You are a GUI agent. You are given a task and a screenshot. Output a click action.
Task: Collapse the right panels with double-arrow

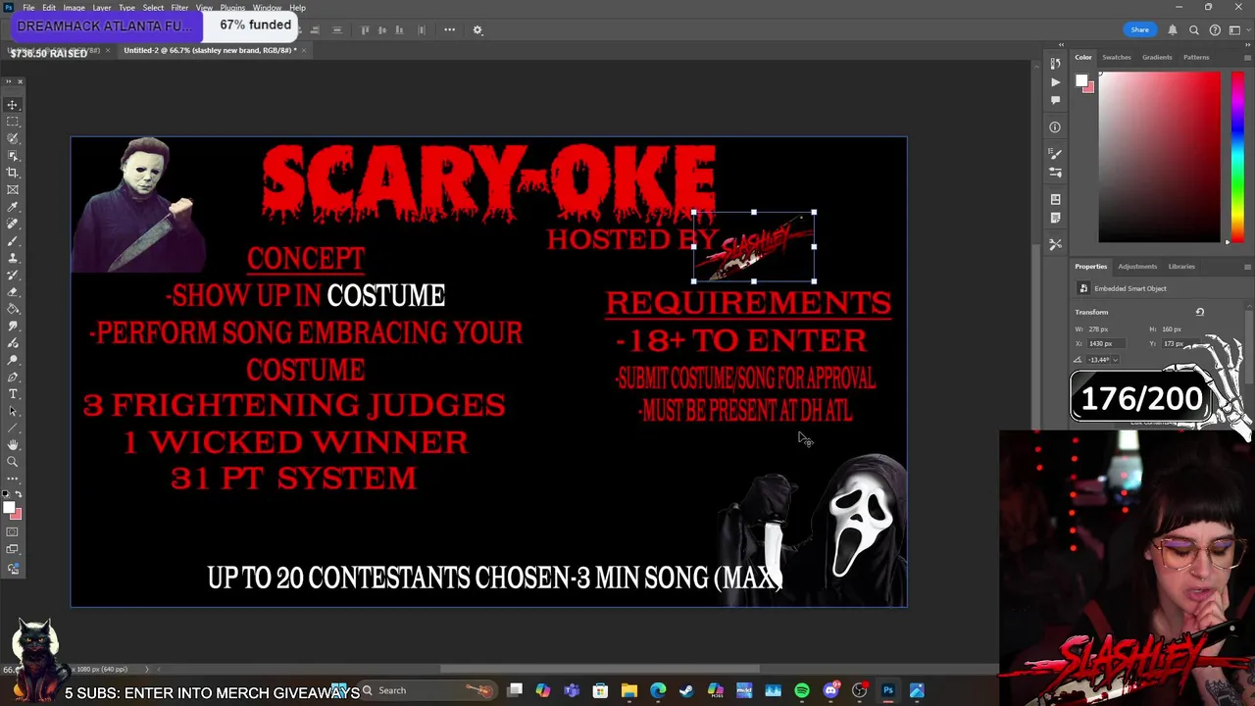click(1246, 44)
